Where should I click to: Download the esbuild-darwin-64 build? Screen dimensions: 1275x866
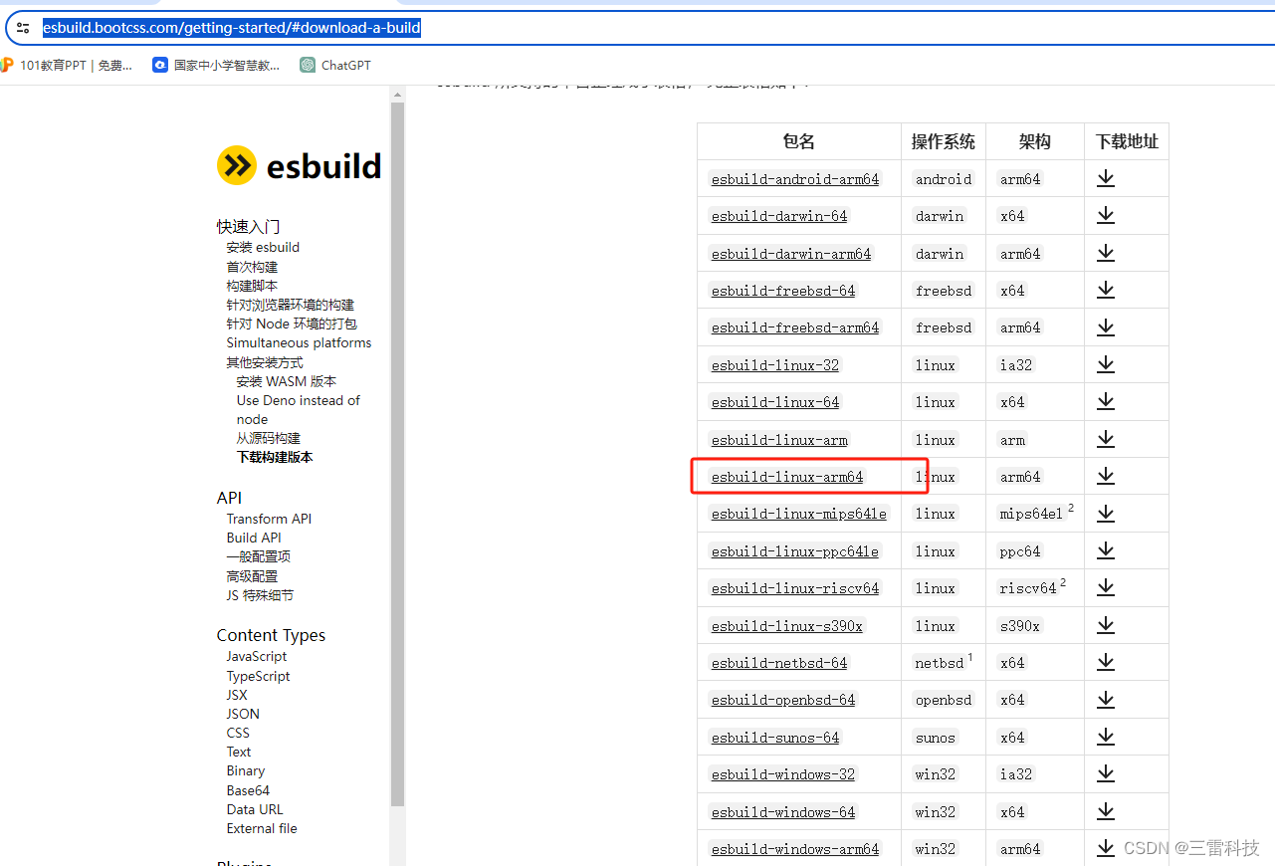[1105, 215]
